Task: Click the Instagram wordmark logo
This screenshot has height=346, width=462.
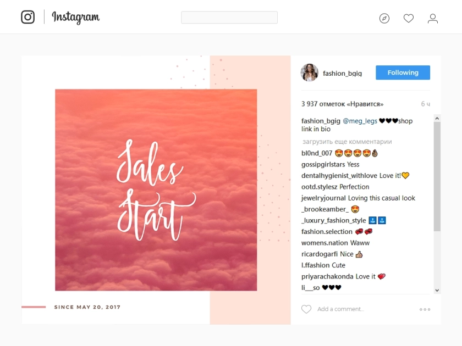Action: (x=76, y=18)
